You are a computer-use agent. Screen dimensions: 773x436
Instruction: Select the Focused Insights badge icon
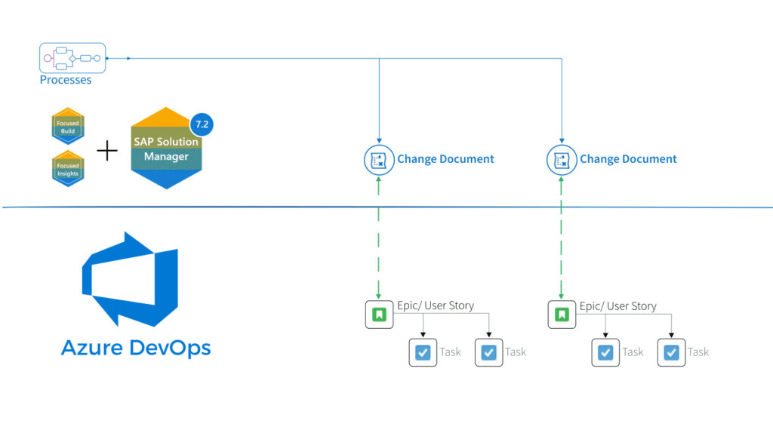point(66,169)
